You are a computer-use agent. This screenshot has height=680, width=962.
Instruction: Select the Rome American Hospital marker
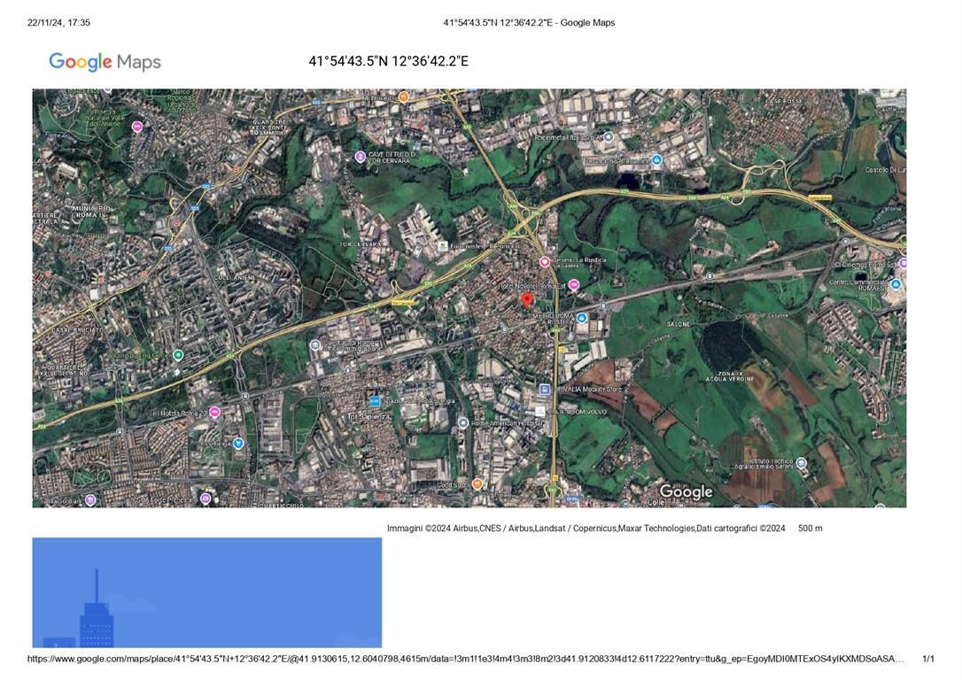tap(462, 423)
